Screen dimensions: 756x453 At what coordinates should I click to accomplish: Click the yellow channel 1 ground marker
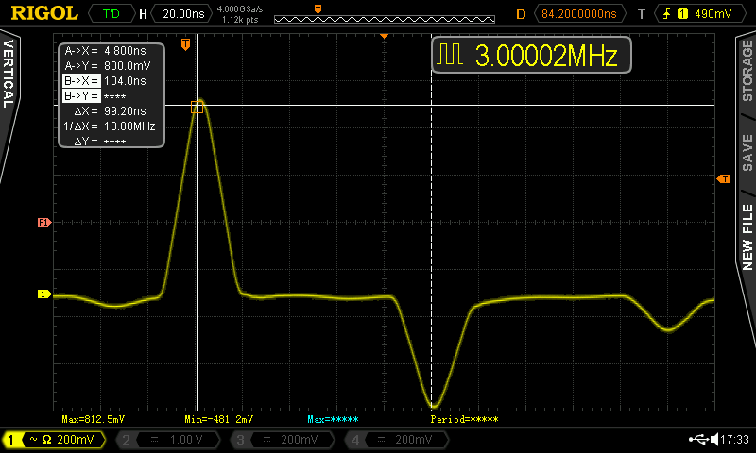(x=44, y=294)
